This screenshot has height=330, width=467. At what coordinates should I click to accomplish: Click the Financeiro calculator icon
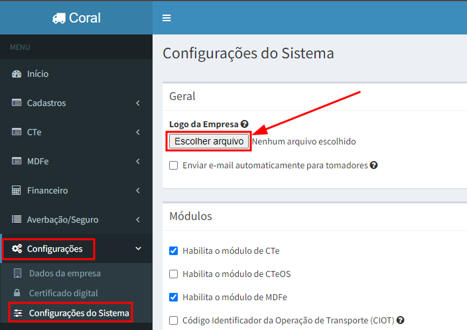(17, 191)
